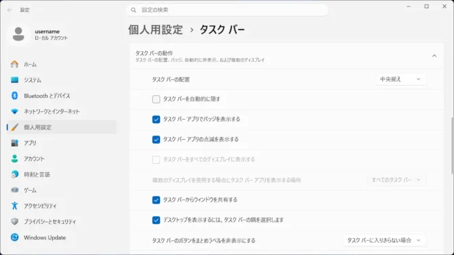Viewport: 454px width, 255px height.
Task: Open ゲーム settings label
Action: [x=30, y=190]
